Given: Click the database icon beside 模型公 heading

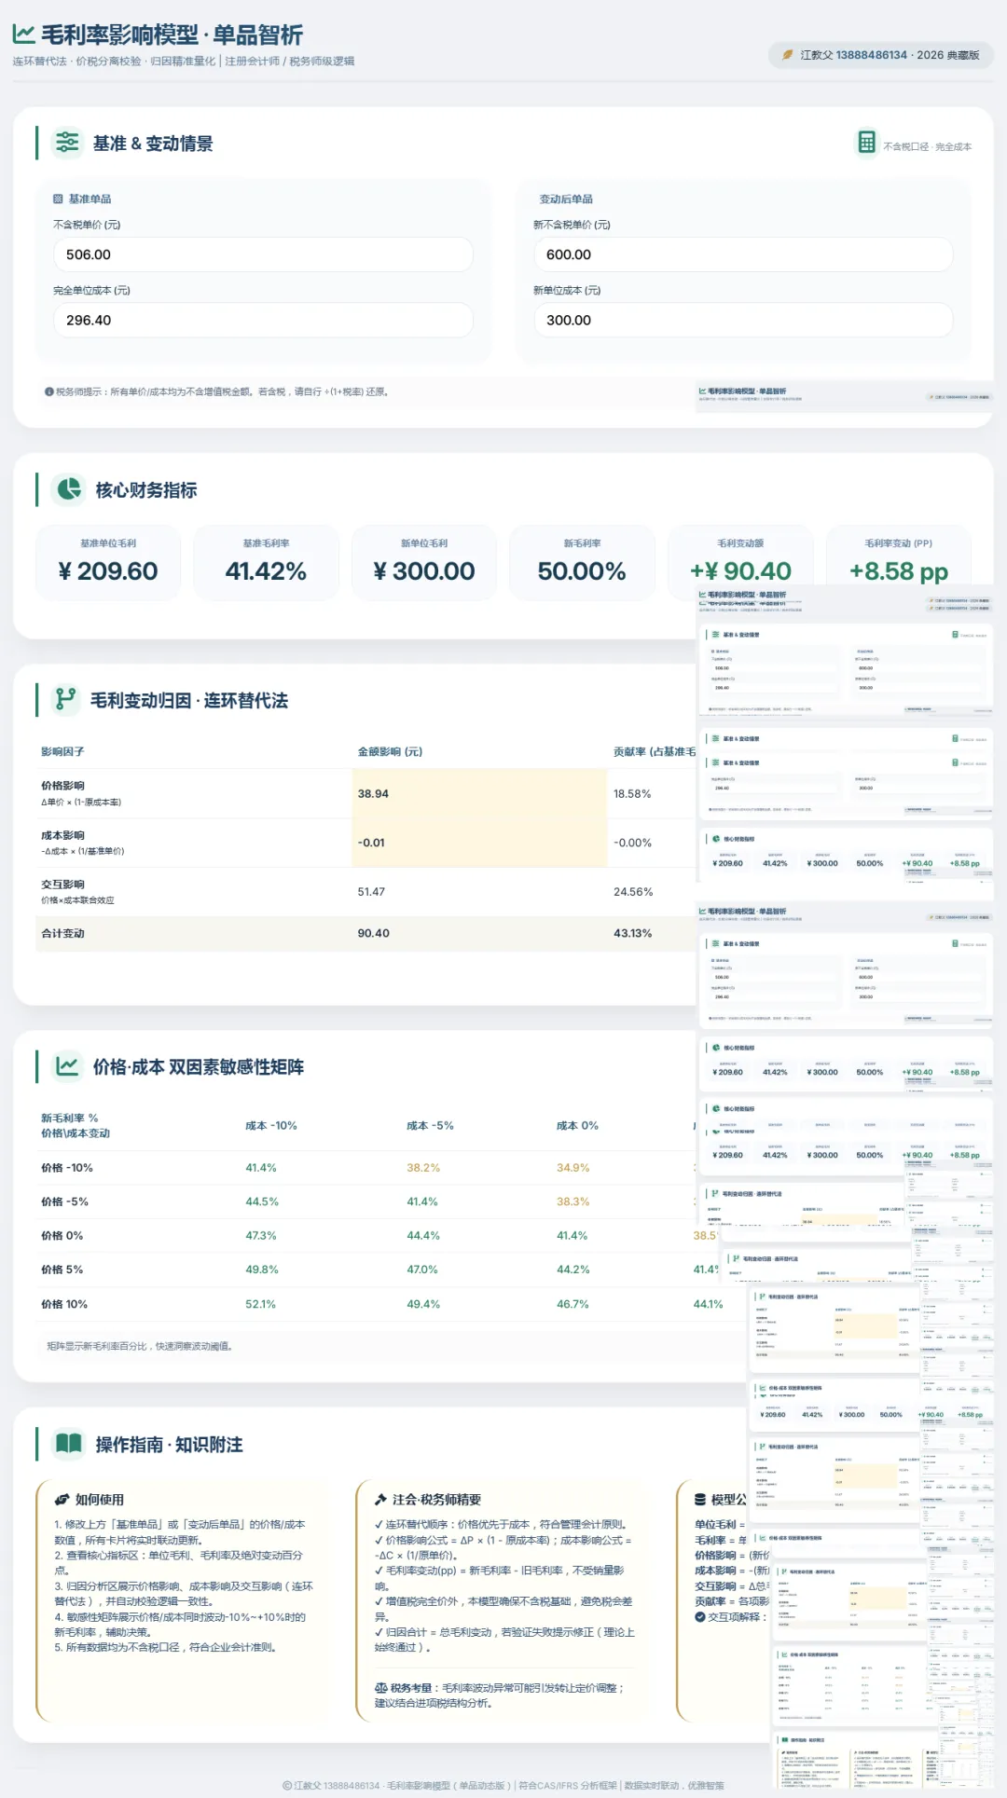Looking at the screenshot, I should (700, 1500).
